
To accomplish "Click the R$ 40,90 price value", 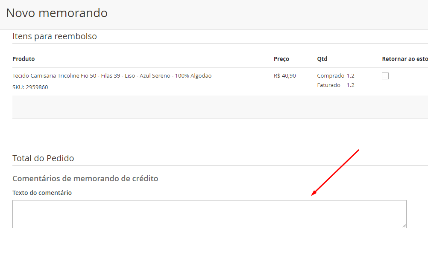I will pyautogui.click(x=284, y=76).
